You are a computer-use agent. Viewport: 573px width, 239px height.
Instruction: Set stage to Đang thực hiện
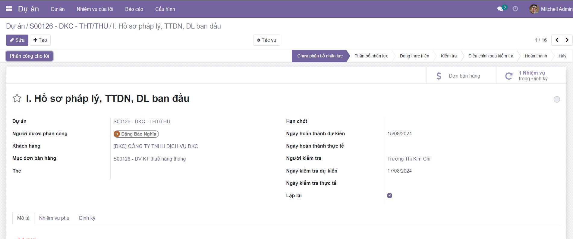414,56
